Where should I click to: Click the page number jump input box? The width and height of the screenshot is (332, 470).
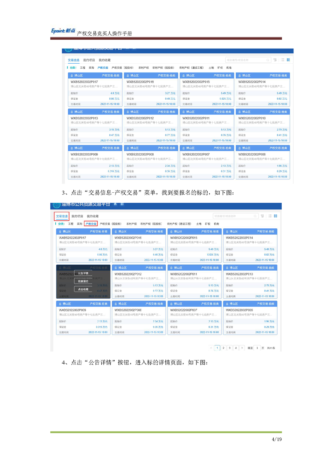tap(257, 348)
